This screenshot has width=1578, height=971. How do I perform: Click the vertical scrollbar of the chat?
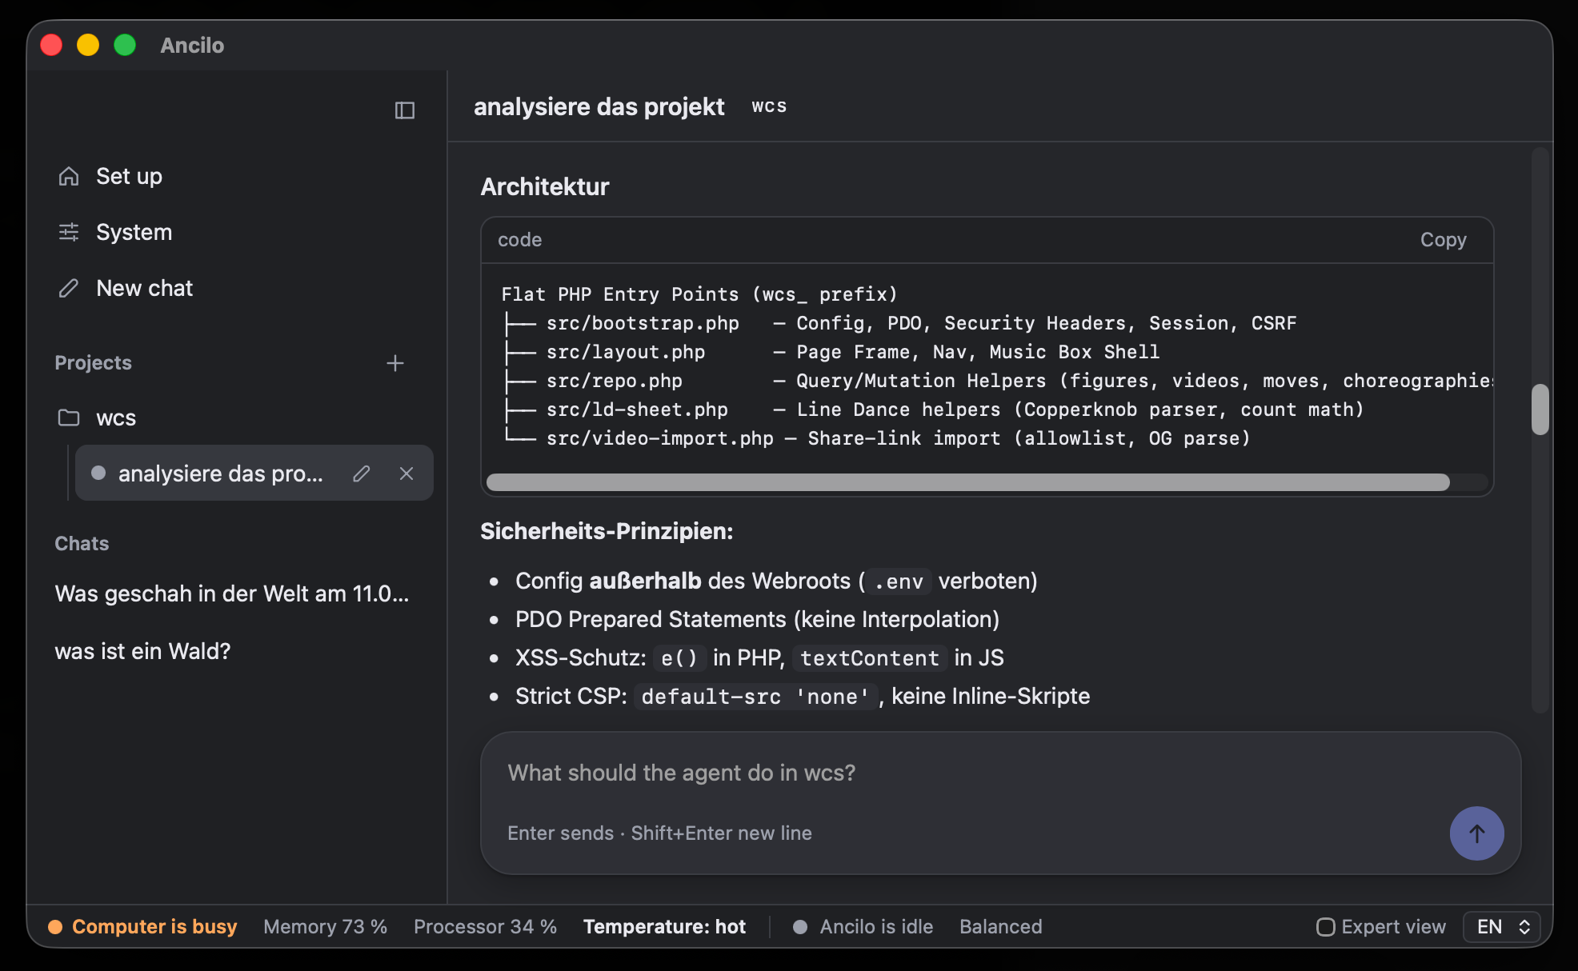1540,410
